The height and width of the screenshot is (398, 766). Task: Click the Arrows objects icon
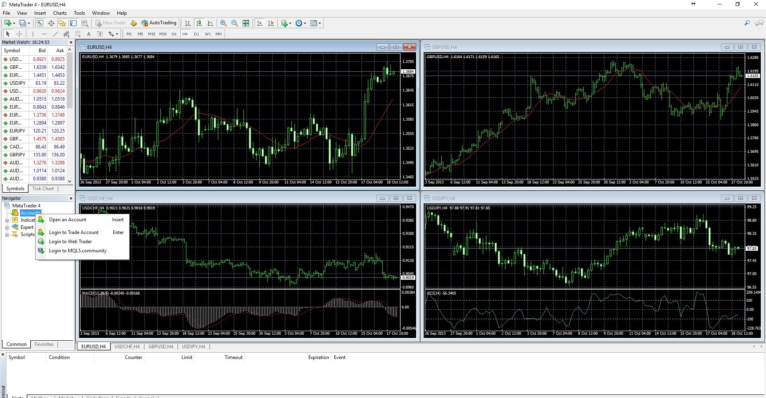pos(111,34)
